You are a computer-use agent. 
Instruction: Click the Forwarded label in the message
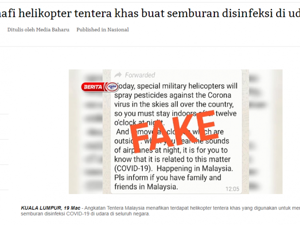[x=140, y=75]
